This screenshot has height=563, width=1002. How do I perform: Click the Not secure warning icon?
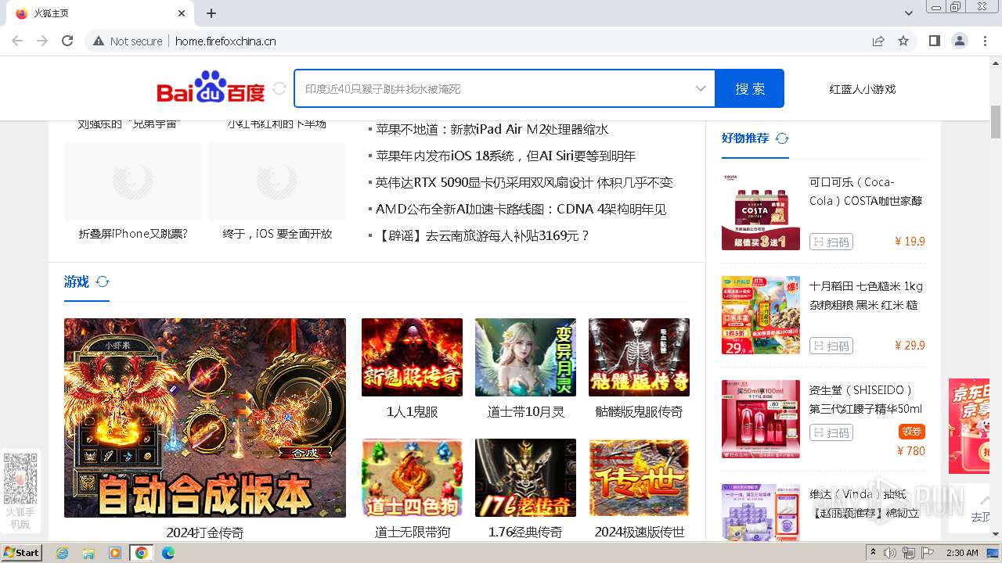pyautogui.click(x=99, y=41)
